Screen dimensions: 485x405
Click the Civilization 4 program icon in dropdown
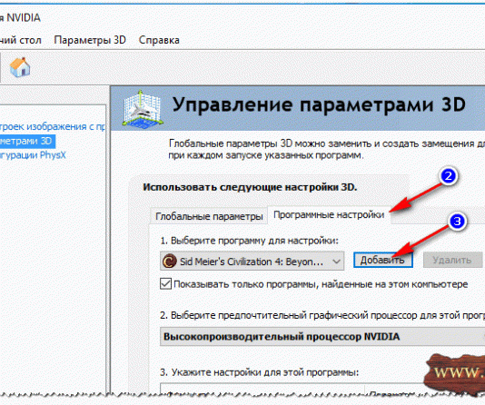170,261
